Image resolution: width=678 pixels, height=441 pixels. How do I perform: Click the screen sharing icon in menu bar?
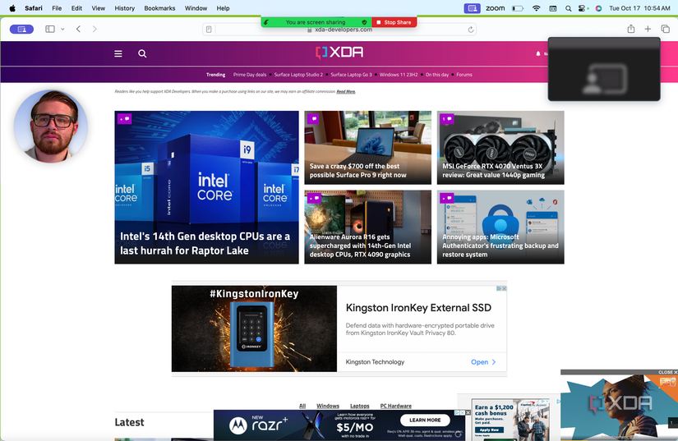472,8
